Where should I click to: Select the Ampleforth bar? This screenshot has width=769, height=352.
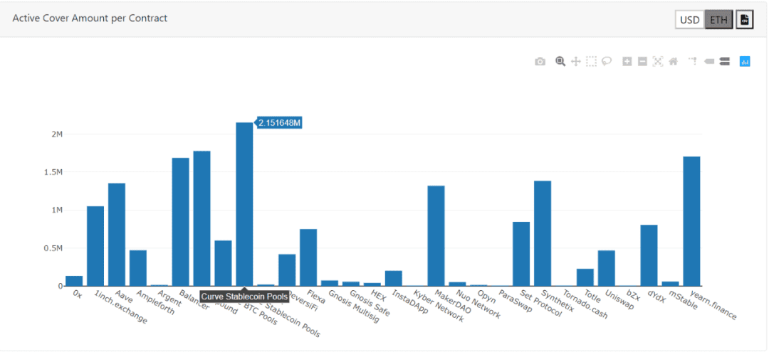pos(138,268)
